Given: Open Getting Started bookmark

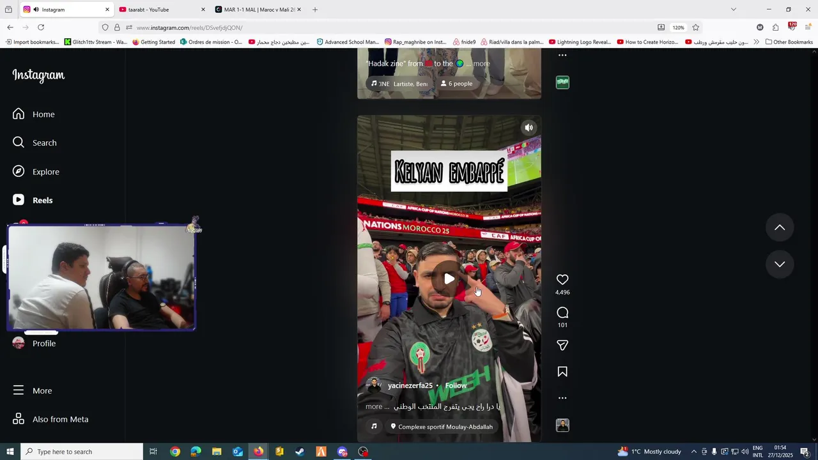Looking at the screenshot, I should click(x=153, y=42).
